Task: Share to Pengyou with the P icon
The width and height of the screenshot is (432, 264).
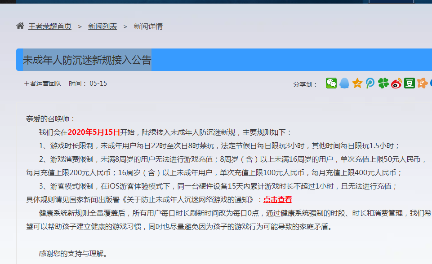Action: (x=370, y=83)
